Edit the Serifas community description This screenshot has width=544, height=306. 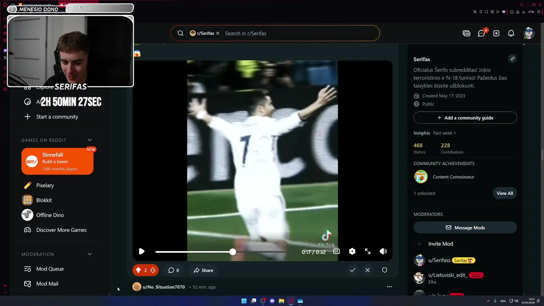point(513,59)
